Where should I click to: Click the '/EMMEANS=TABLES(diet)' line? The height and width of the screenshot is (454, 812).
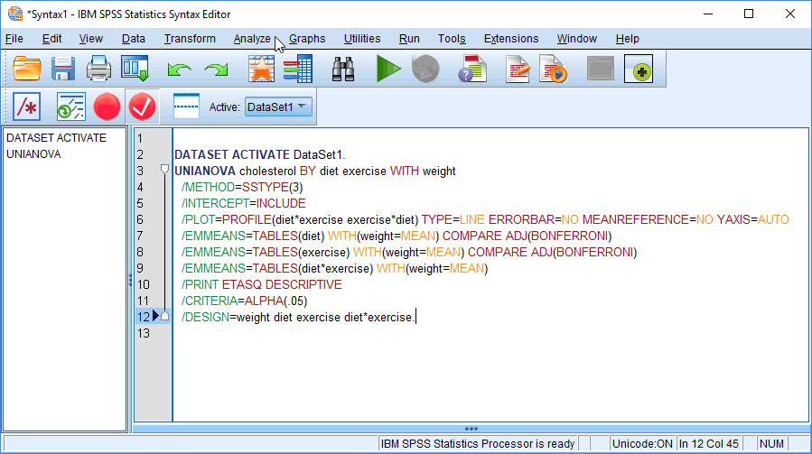[x=397, y=236]
